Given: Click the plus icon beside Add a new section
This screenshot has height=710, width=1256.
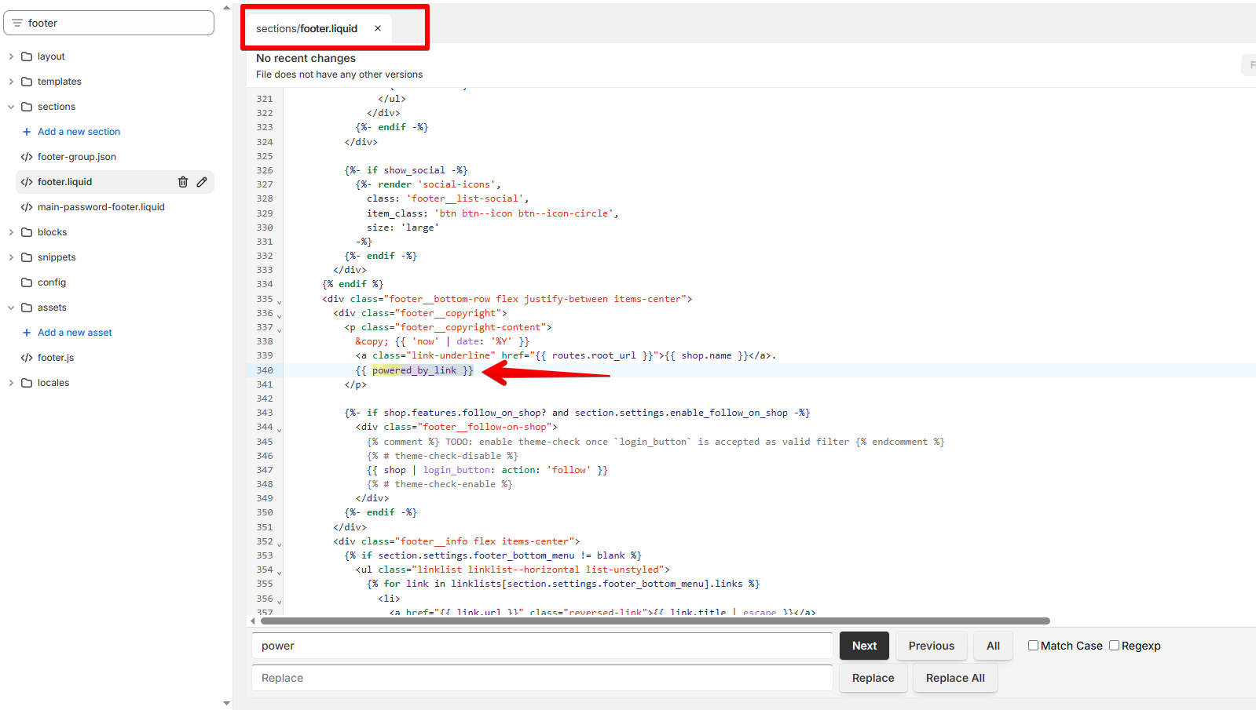Looking at the screenshot, I should click(x=27, y=132).
